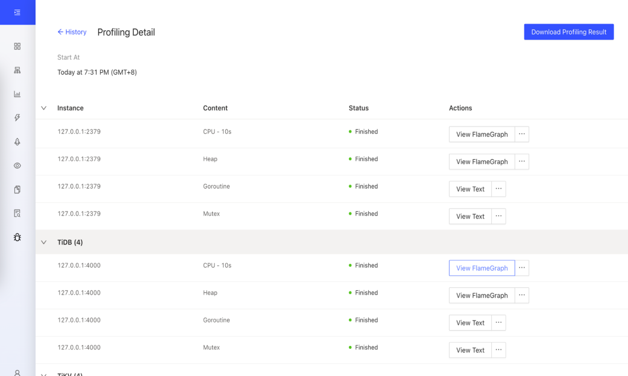This screenshot has height=376, width=628.
Task: Open more actions for 127.0.0.1:4000 Heap row
Action: point(522,295)
